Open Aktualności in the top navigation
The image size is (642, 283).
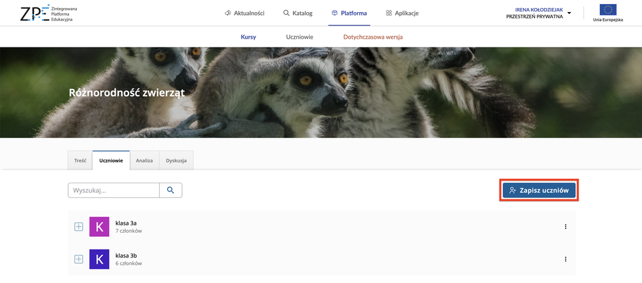click(244, 13)
